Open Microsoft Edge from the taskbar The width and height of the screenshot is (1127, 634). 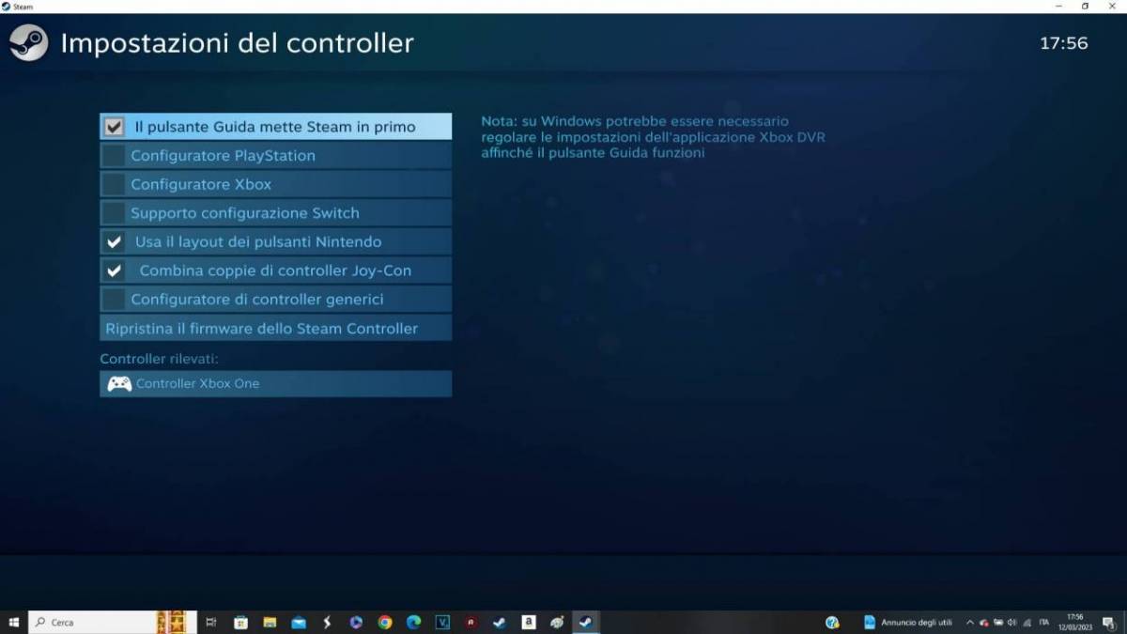click(x=413, y=622)
